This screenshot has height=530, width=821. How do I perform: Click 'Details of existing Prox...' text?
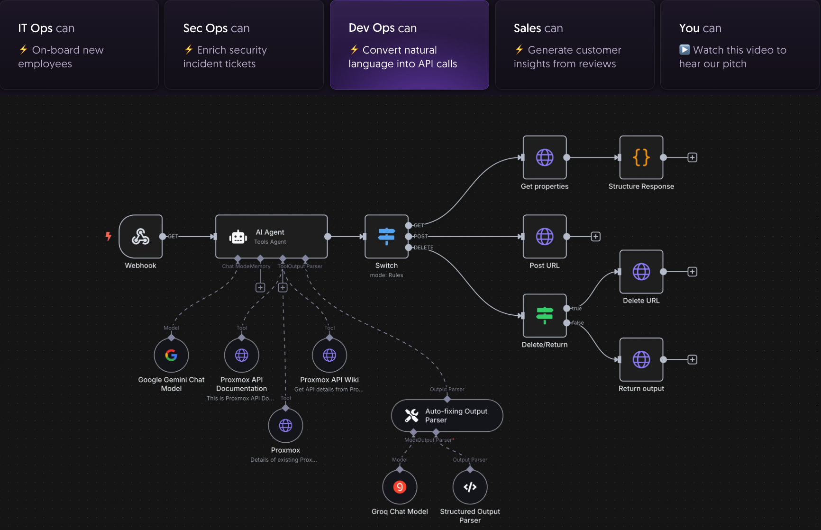pos(283,460)
